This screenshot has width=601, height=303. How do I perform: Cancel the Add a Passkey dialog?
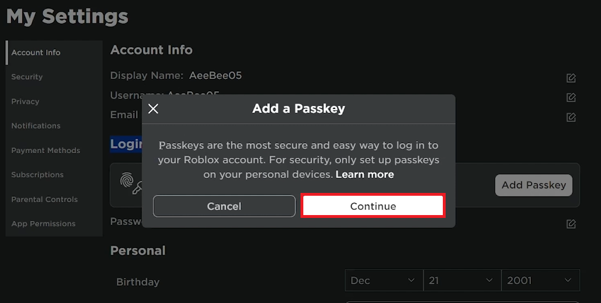(x=224, y=206)
